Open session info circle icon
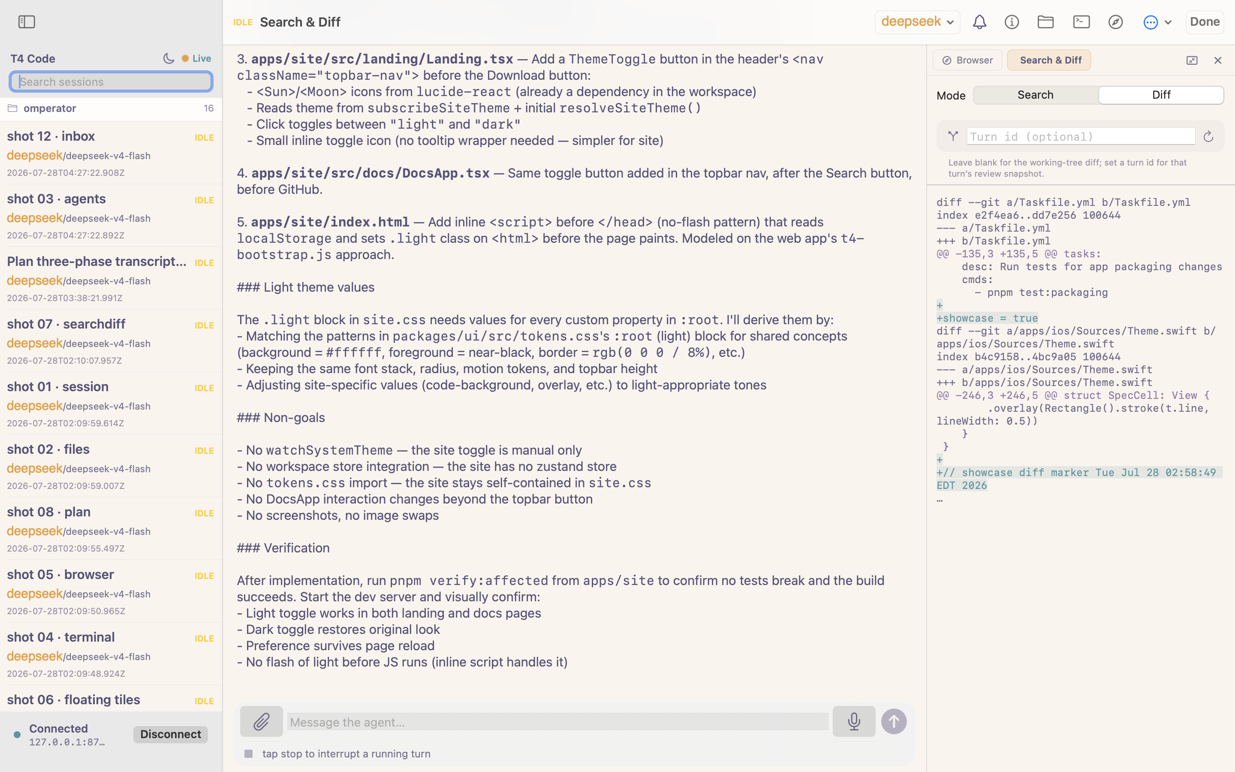This screenshot has height=772, width=1235. (1012, 22)
